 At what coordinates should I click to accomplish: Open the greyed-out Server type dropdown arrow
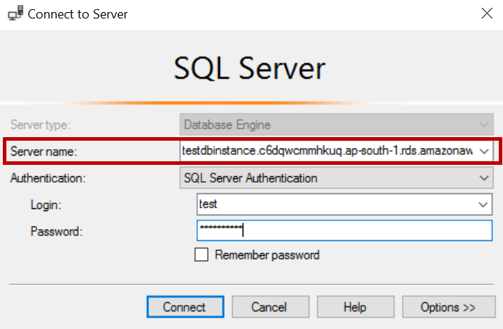pos(485,124)
